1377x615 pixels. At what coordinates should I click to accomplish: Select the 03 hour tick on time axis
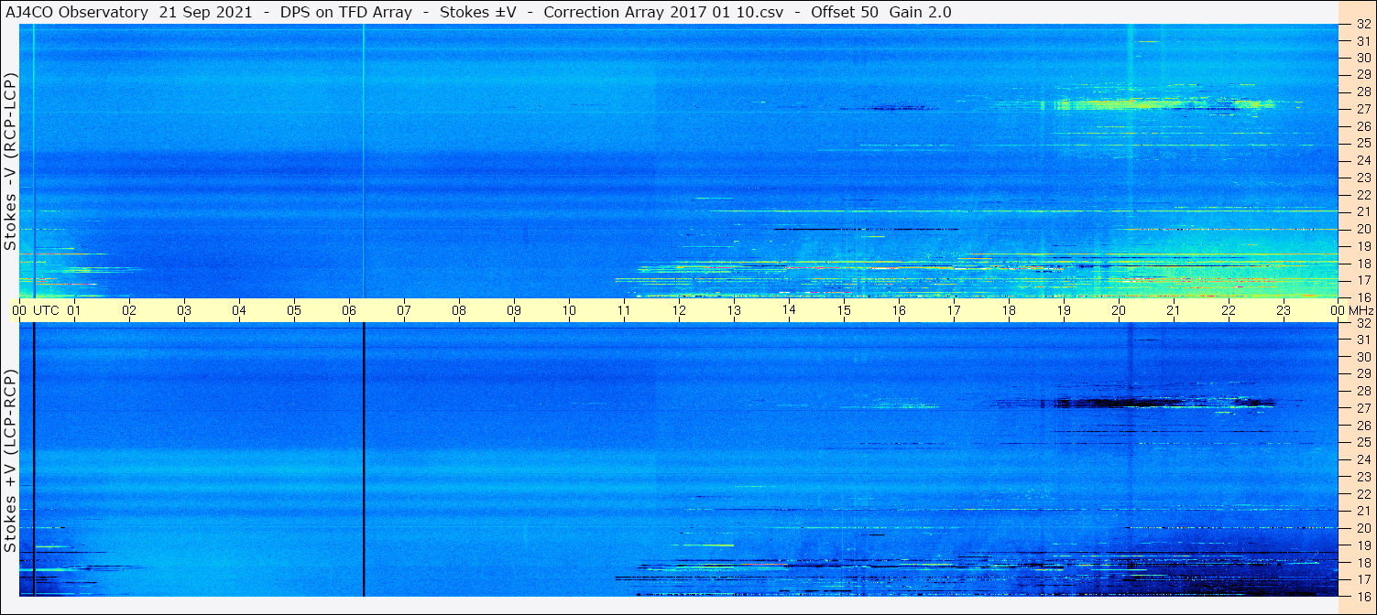tap(184, 310)
